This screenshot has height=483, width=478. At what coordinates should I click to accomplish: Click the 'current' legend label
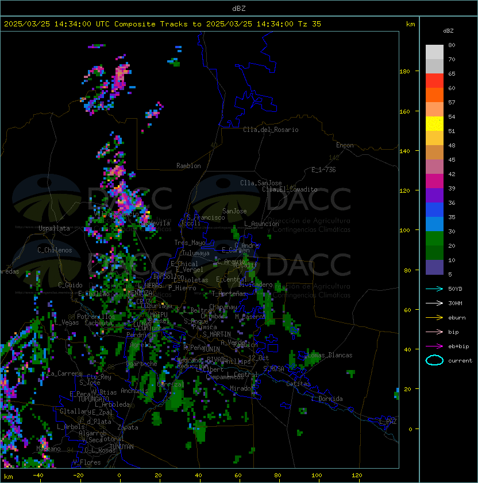[460, 361]
